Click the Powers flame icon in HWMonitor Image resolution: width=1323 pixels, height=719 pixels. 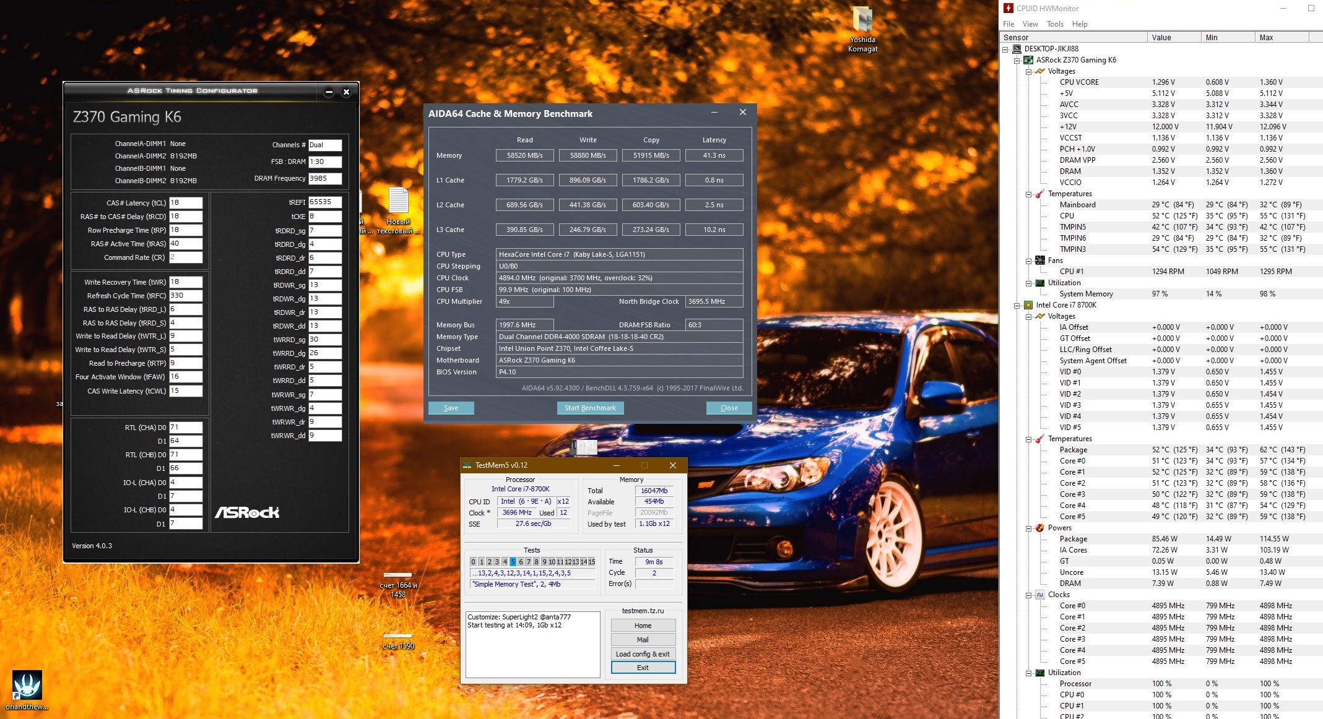coord(1040,528)
